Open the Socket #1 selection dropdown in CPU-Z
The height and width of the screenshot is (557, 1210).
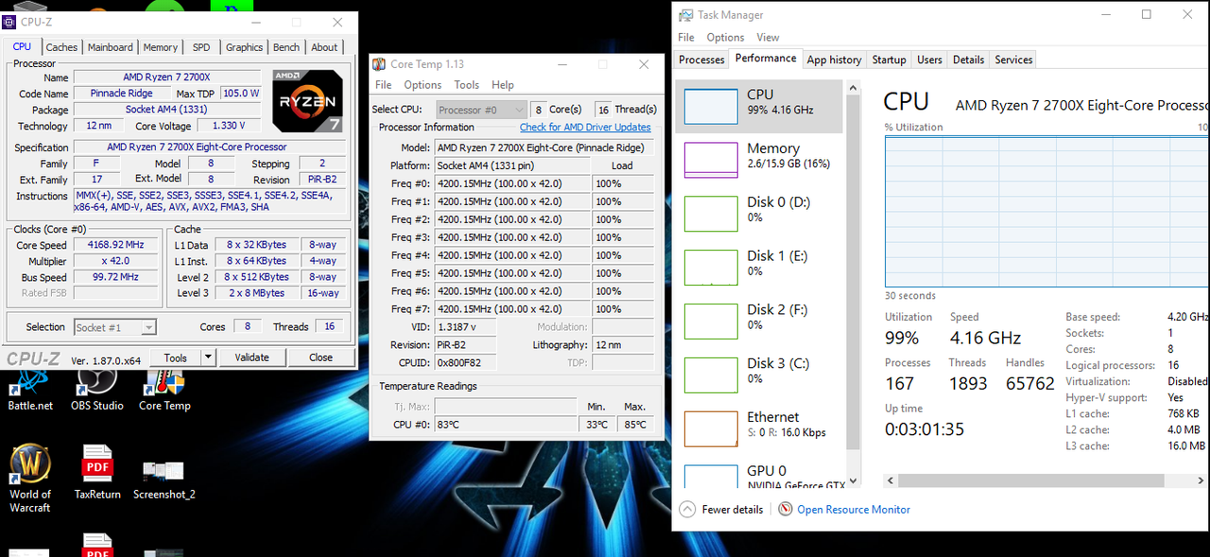pyautogui.click(x=115, y=327)
